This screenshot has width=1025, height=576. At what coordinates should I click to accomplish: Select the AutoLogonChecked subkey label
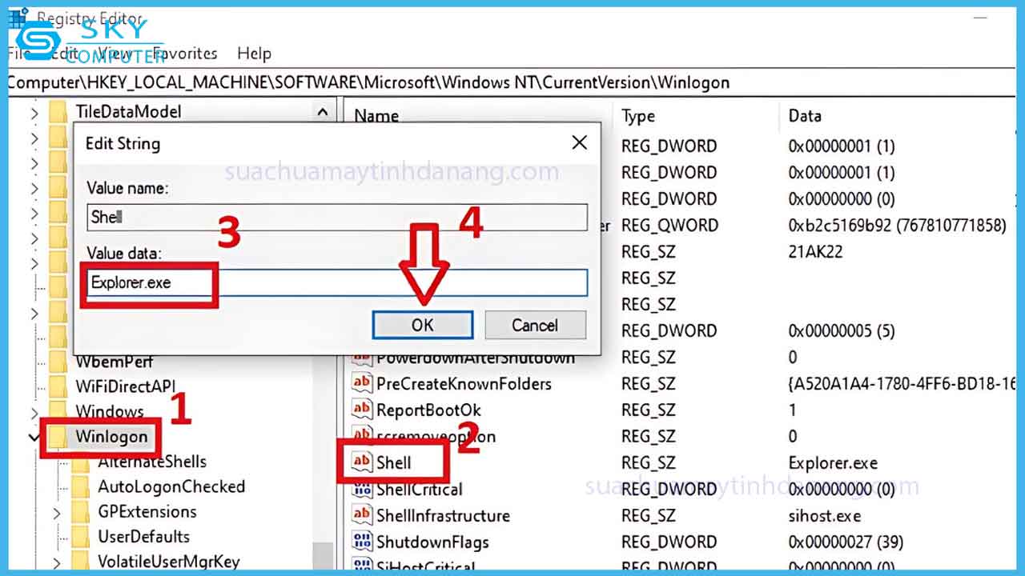[171, 486]
